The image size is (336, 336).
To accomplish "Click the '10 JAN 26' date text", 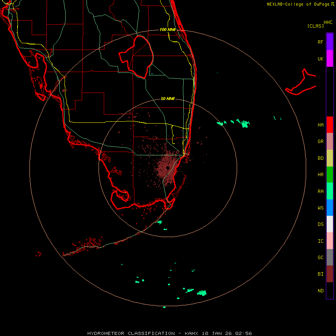I will [217, 333].
